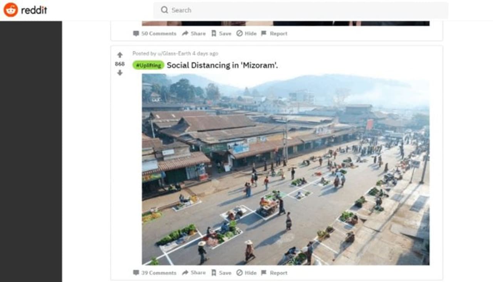Screen dimensions: 493x282
Task: Click the Share arrow icon below the Mizoram post
Action: click(x=184, y=273)
